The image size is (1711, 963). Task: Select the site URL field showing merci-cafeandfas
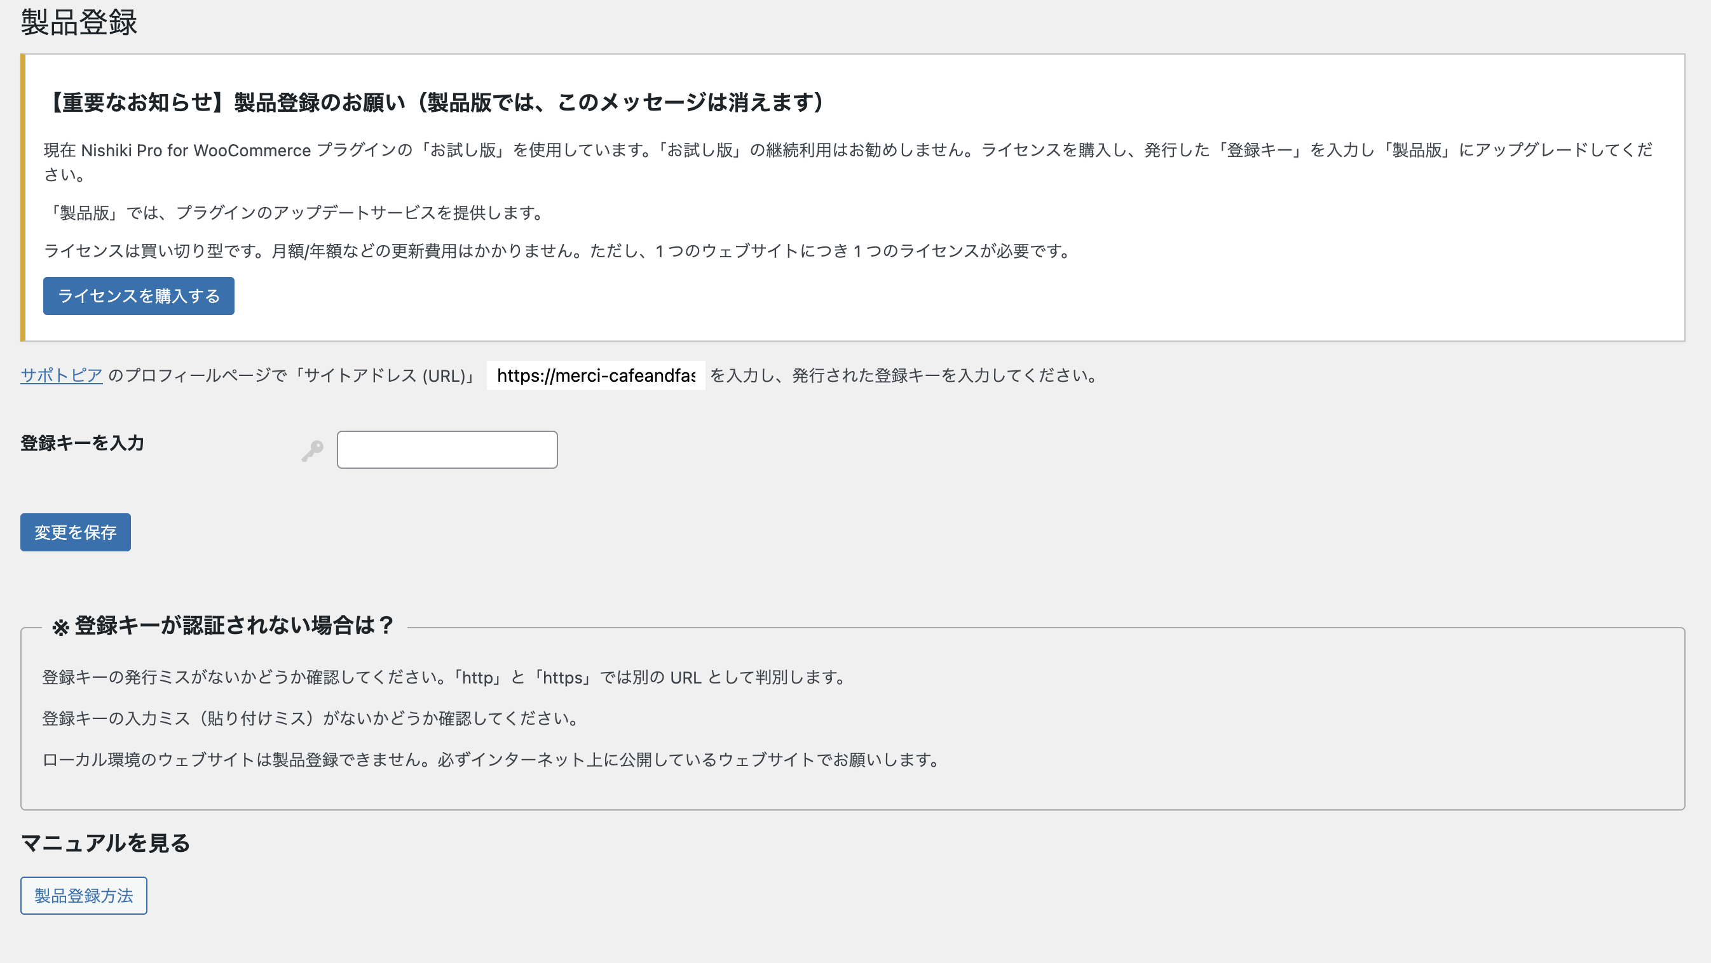pos(596,375)
